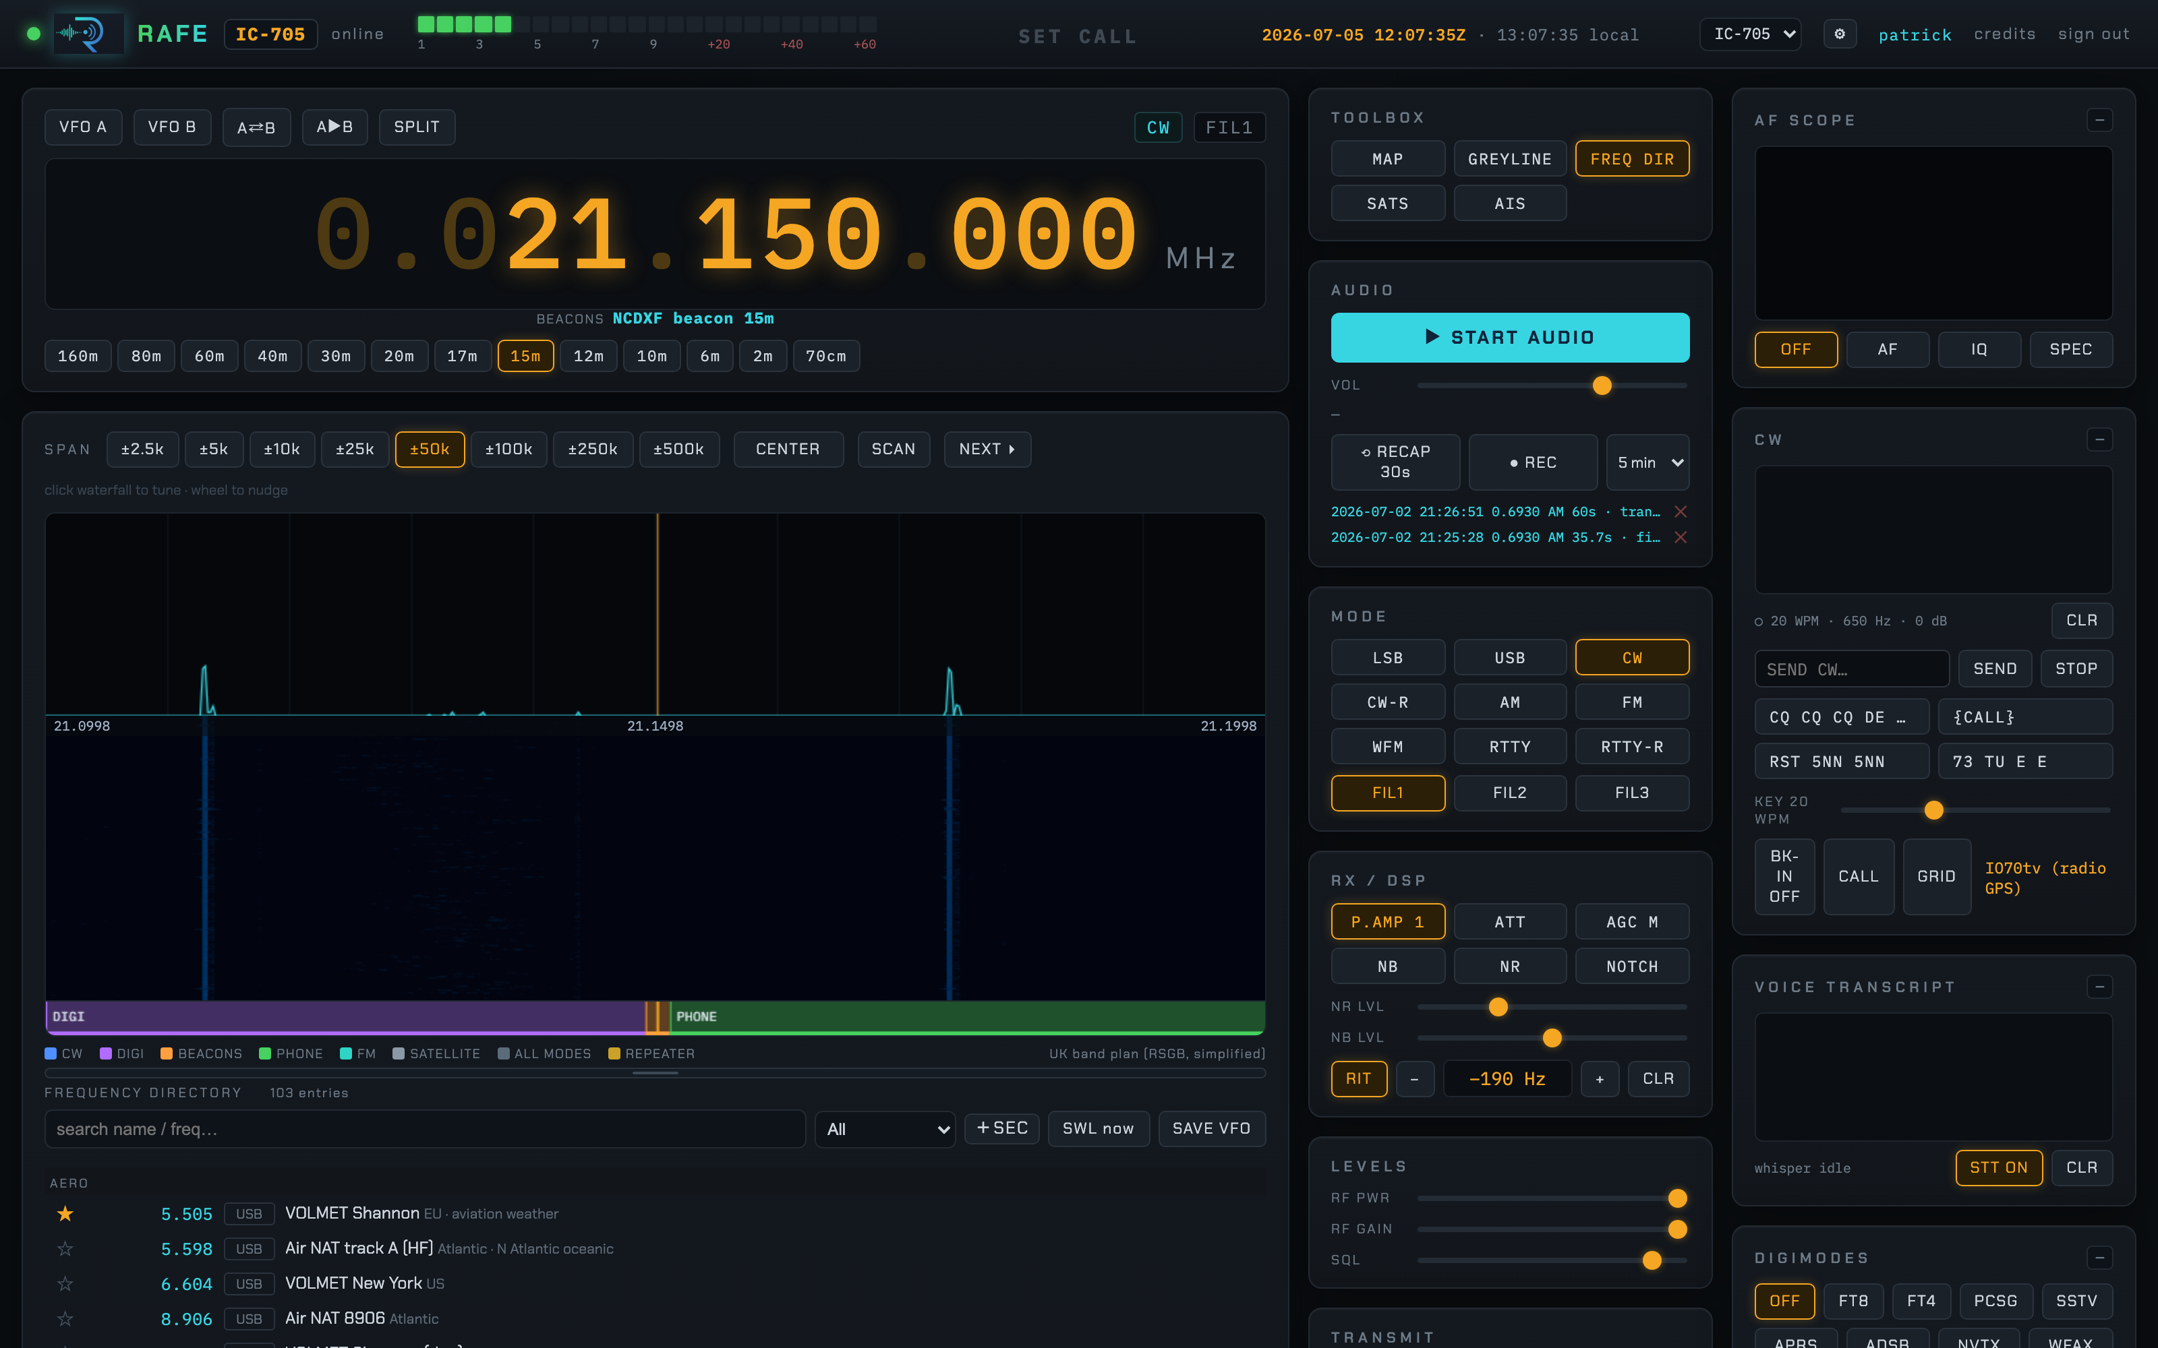Toggle STT ON speech transcription
Screen dimensions: 2158x1348
(1998, 1168)
